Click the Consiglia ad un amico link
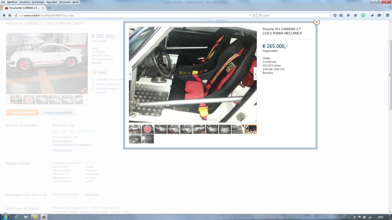 (109, 79)
